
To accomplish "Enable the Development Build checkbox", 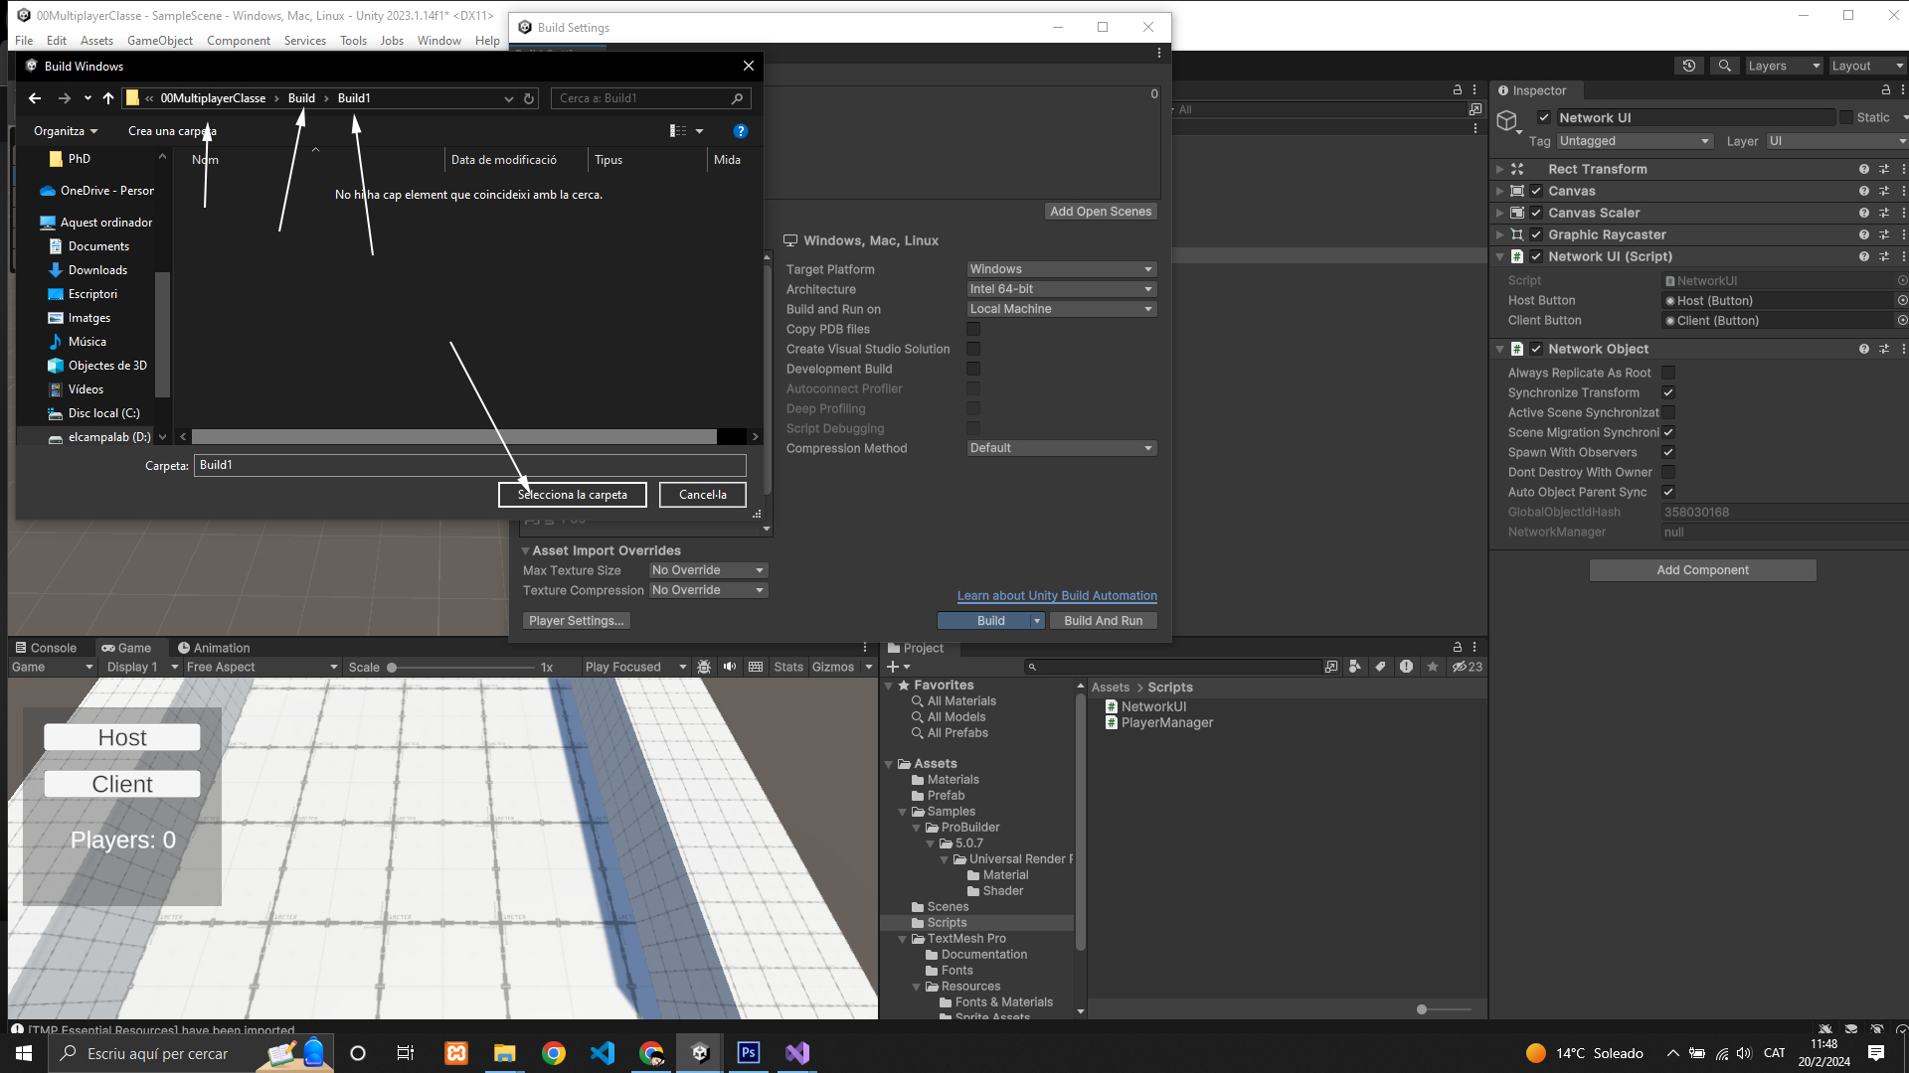I will click(973, 369).
